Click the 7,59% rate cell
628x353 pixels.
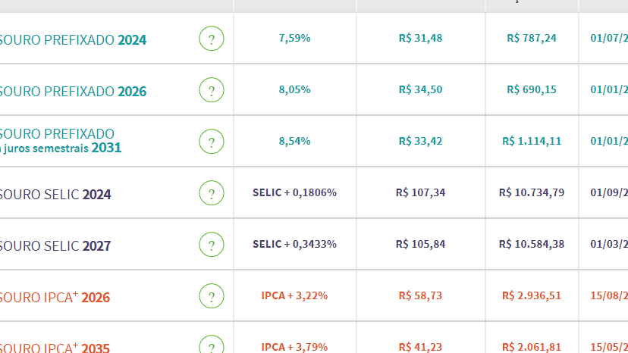click(x=295, y=38)
